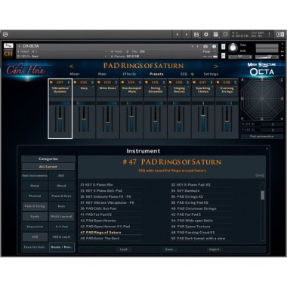Click the instrument info icon
This screenshot has width=287, height=287.
point(214,46)
